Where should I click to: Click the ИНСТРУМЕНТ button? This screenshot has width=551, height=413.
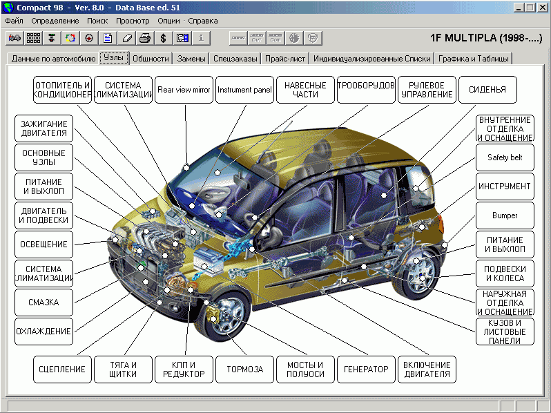click(505, 186)
